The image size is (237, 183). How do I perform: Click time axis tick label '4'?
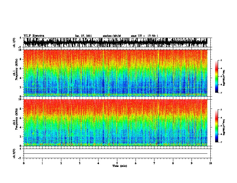coord(98,163)
